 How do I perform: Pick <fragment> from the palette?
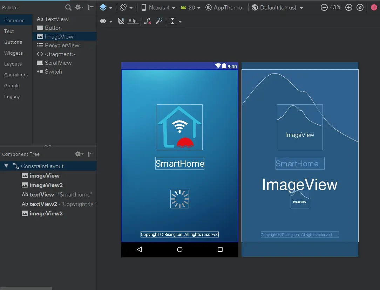tap(65, 54)
